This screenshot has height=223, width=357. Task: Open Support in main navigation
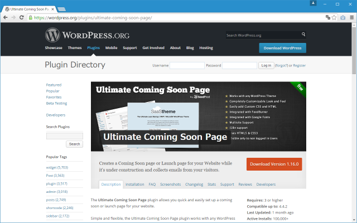click(130, 48)
